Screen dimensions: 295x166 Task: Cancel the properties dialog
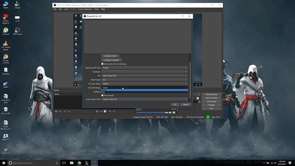pyautogui.click(x=185, y=105)
